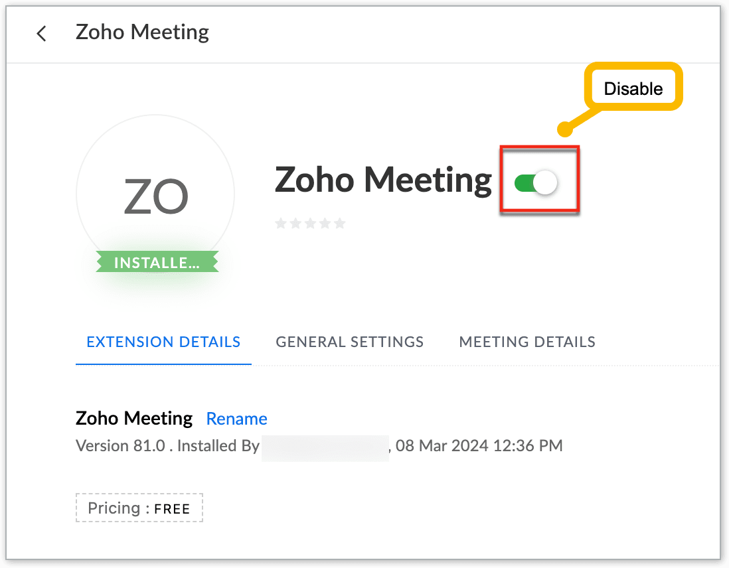Click the Version 81.0 installed-by text
Viewport: 729px width, 568px height.
click(167, 445)
